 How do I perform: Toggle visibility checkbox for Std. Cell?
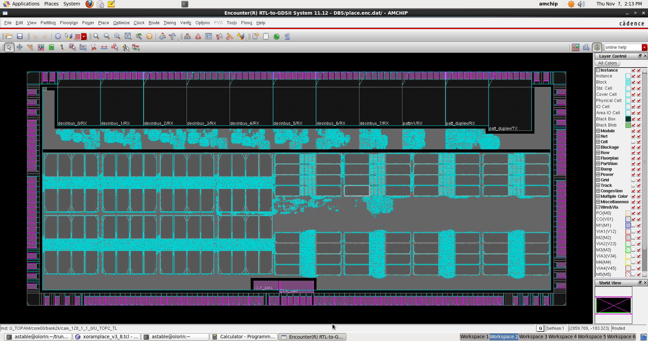(x=633, y=88)
